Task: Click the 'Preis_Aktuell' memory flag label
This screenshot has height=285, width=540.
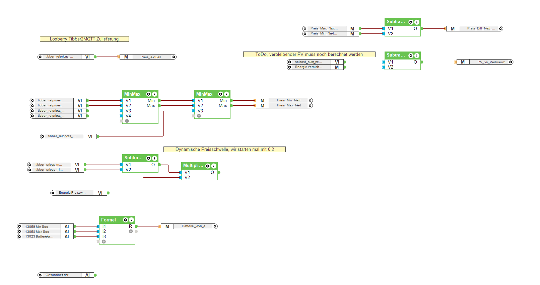Action: click(x=151, y=57)
